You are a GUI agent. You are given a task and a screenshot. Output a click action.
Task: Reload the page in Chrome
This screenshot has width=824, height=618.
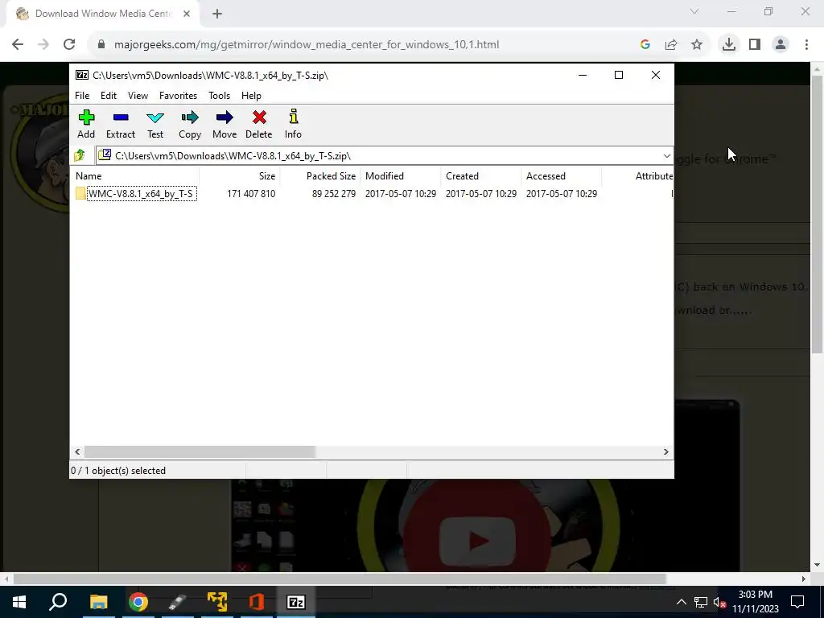(69, 45)
